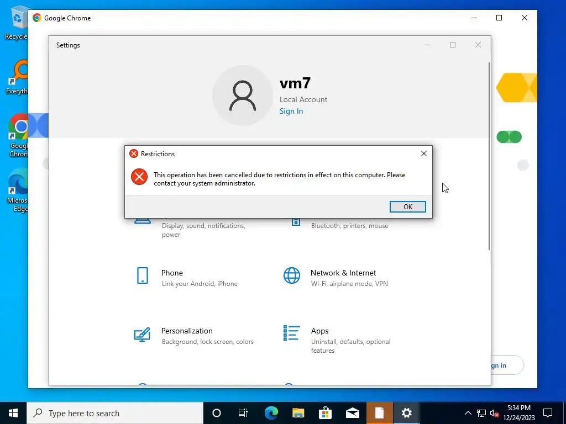Click the partially visible Chrome sign in button
The height and width of the screenshot is (424, 566).
pos(507,365)
